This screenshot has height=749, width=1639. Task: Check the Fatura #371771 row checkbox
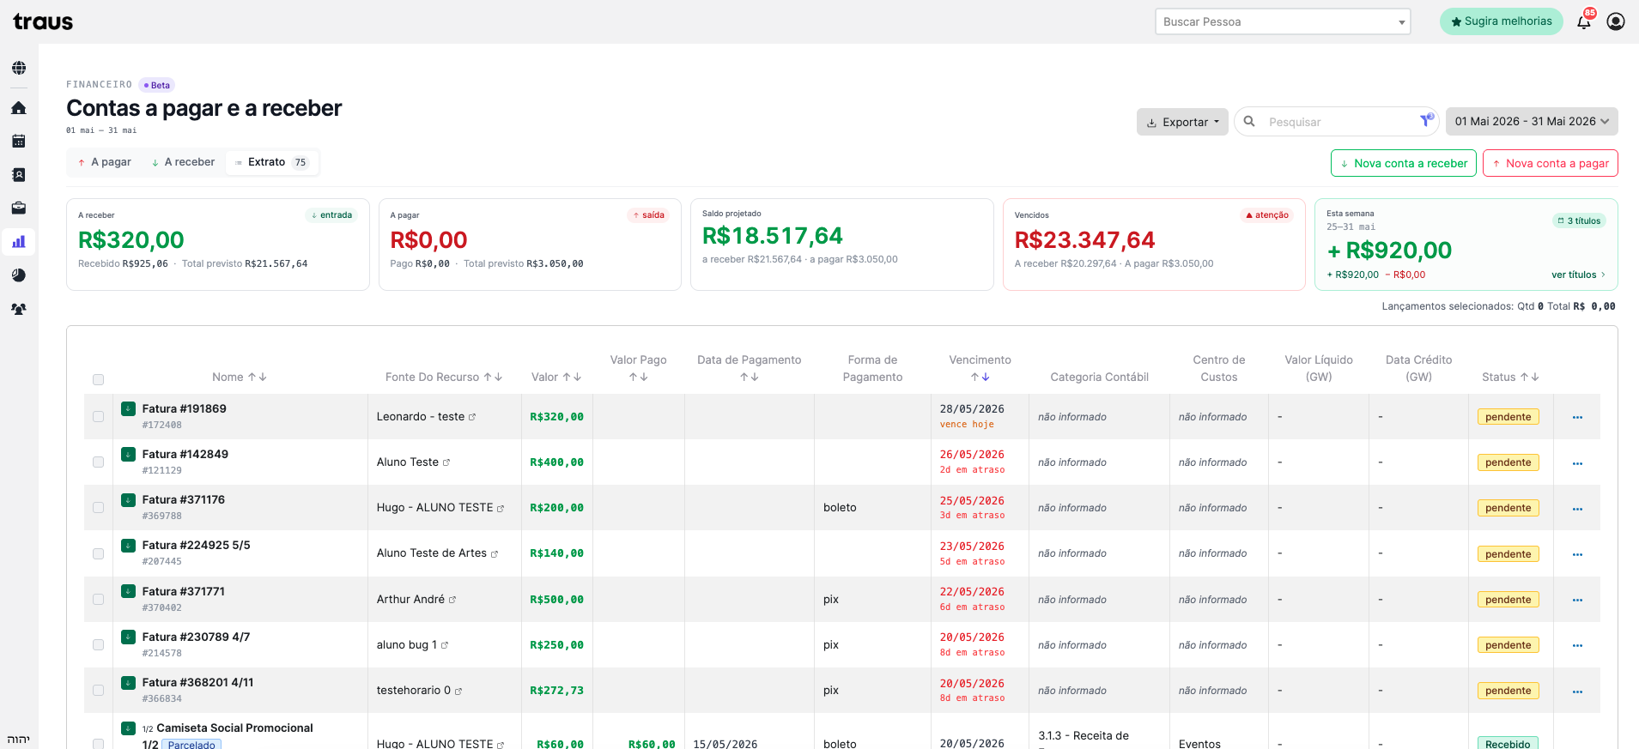pyautogui.click(x=98, y=599)
